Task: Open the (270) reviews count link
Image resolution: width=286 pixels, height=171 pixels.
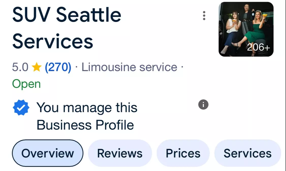Action: coord(58,67)
